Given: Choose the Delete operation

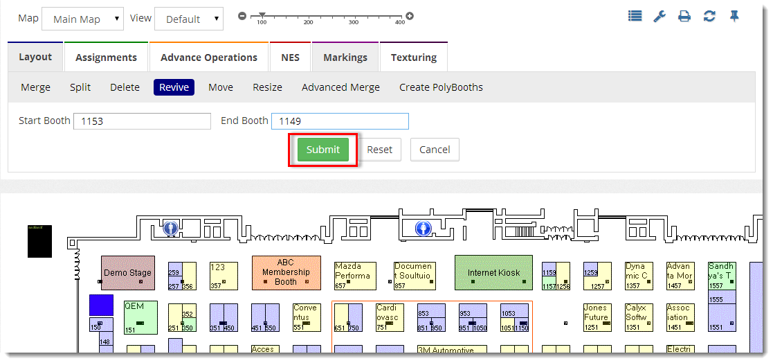Looking at the screenshot, I should click(x=125, y=87).
